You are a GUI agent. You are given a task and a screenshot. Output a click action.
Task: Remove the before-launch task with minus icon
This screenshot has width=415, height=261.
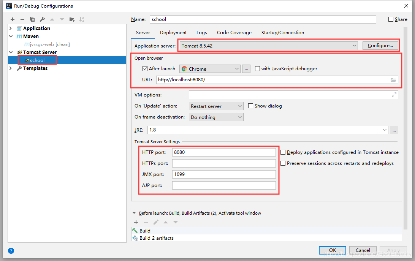(x=146, y=222)
